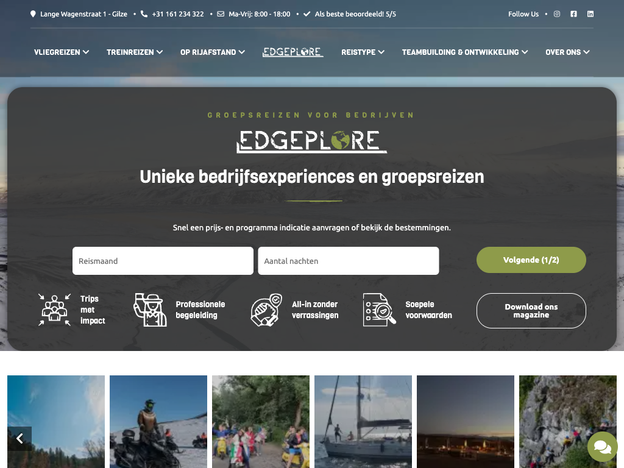This screenshot has width=624, height=468.
Task: Click the location pin icon
Action: click(x=33, y=14)
